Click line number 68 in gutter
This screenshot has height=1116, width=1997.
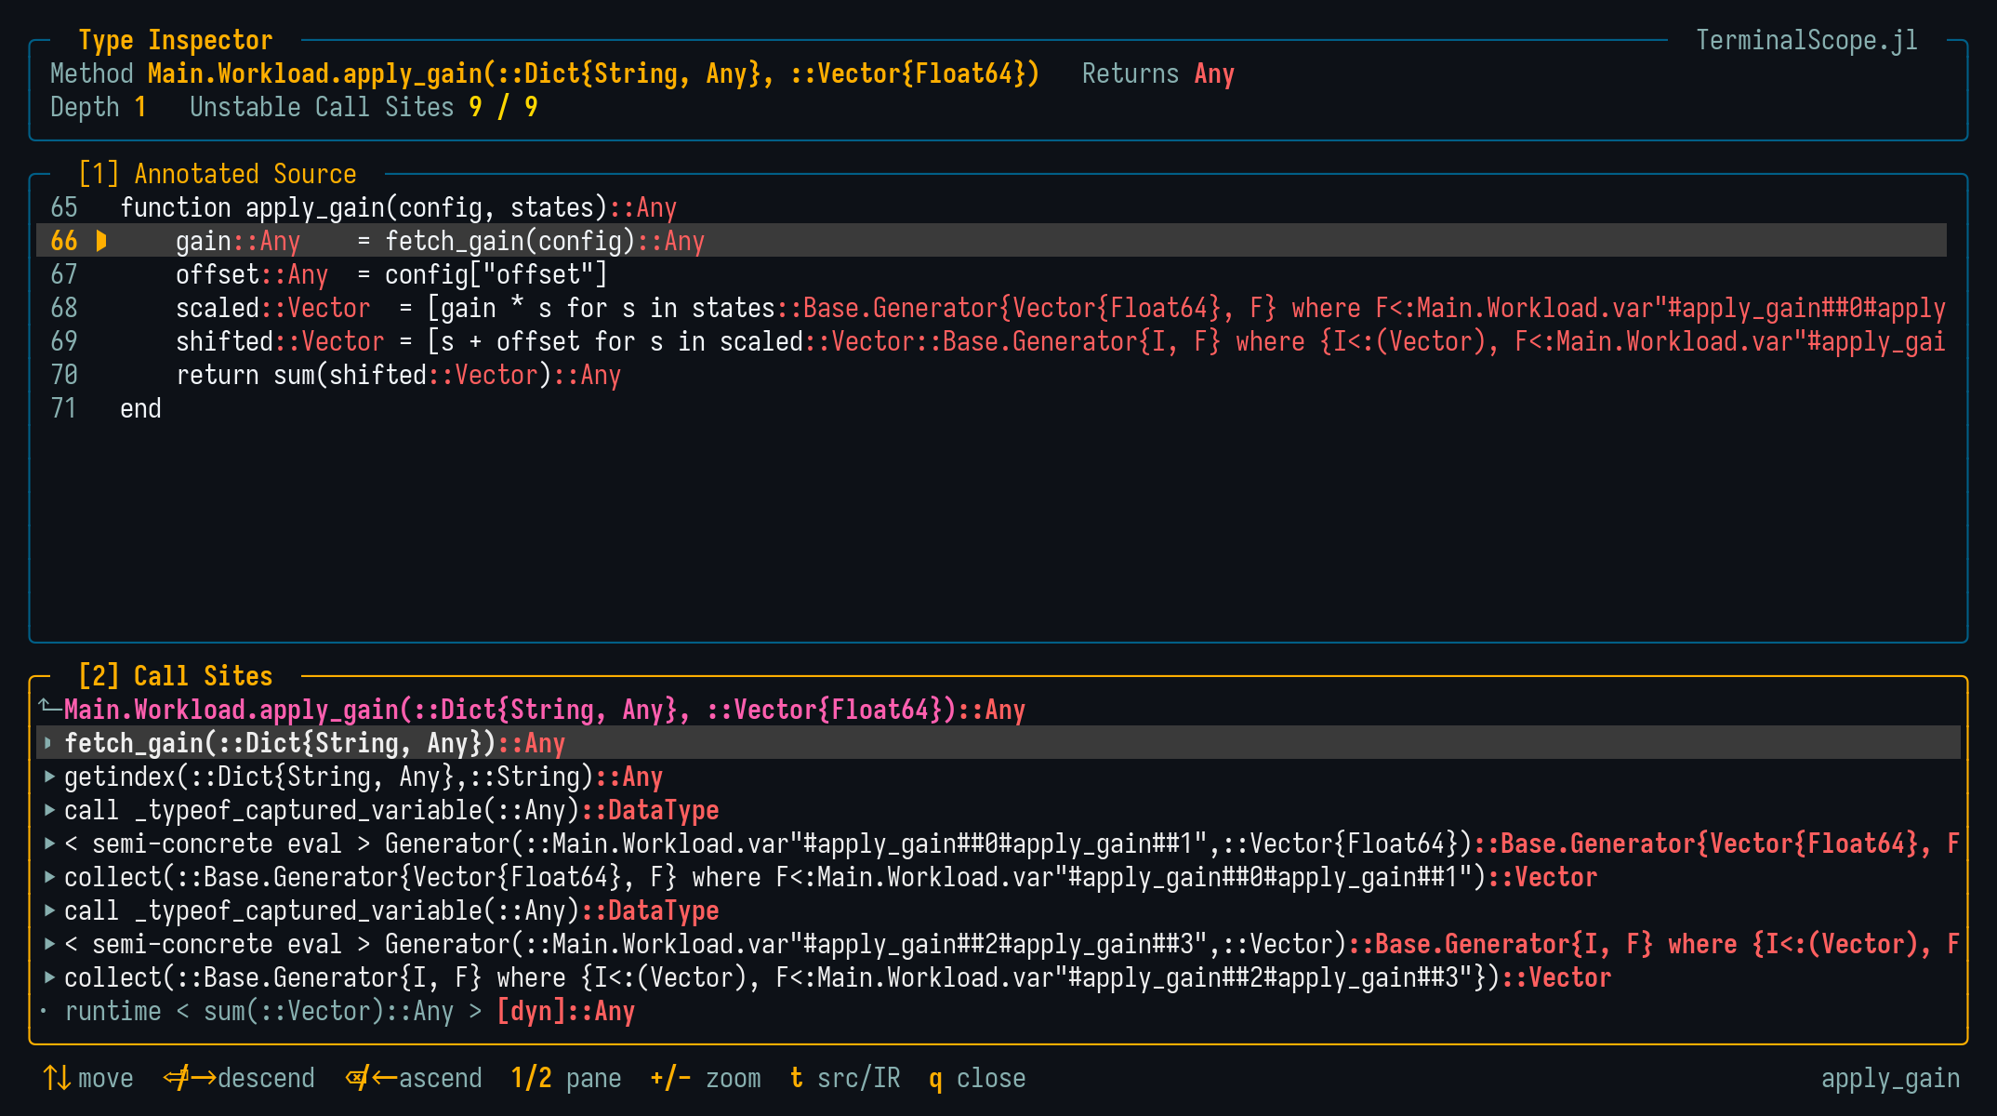click(x=64, y=308)
